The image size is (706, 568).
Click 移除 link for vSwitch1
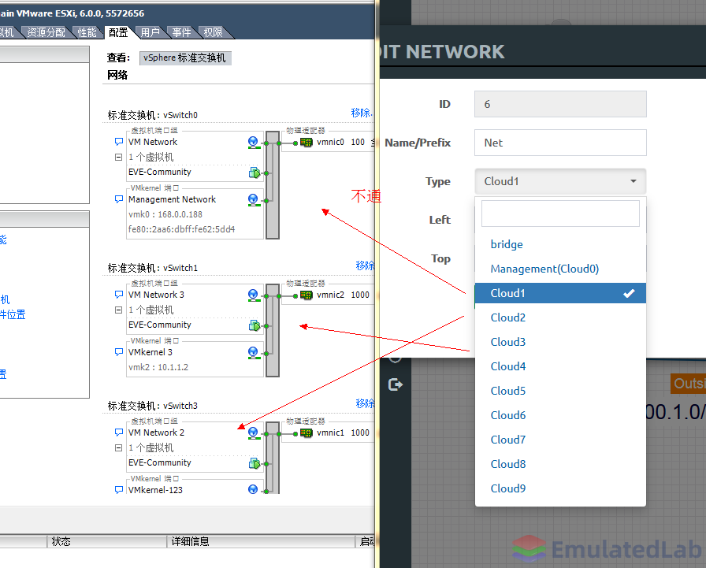365,265
